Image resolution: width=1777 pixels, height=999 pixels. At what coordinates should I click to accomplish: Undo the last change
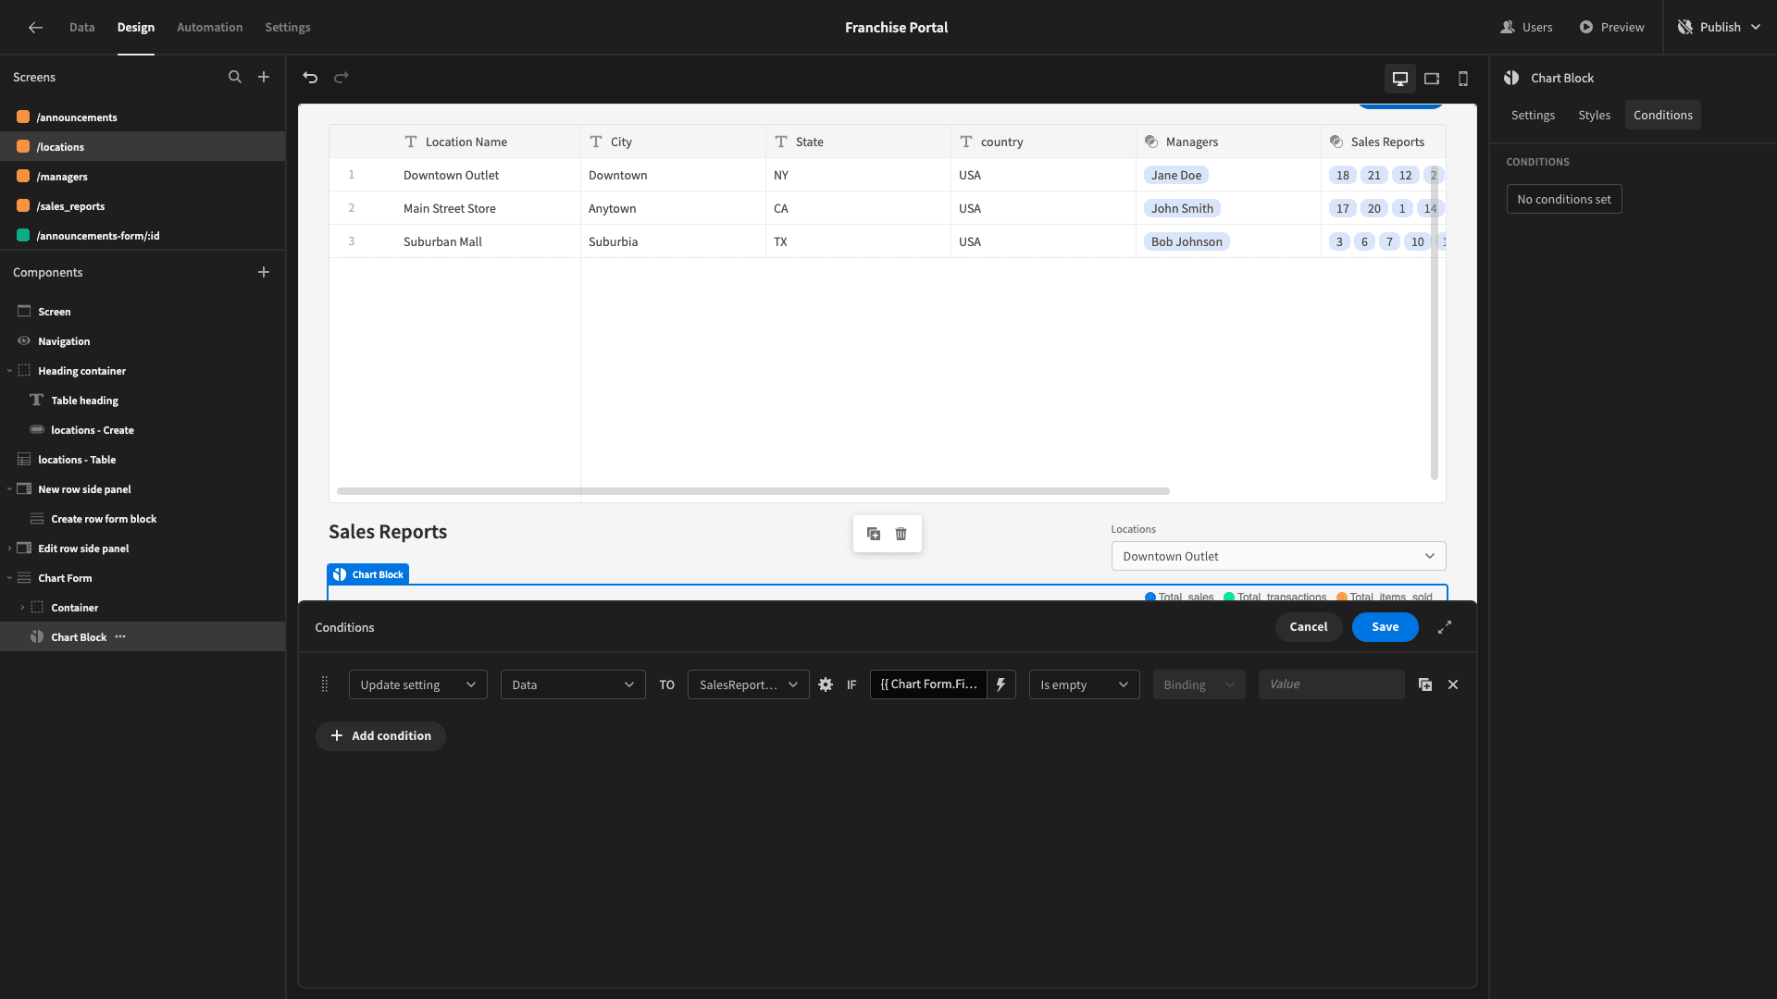coord(311,78)
